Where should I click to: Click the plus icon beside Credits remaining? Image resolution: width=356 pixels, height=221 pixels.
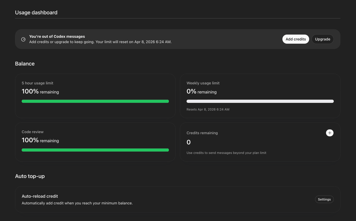330,133
